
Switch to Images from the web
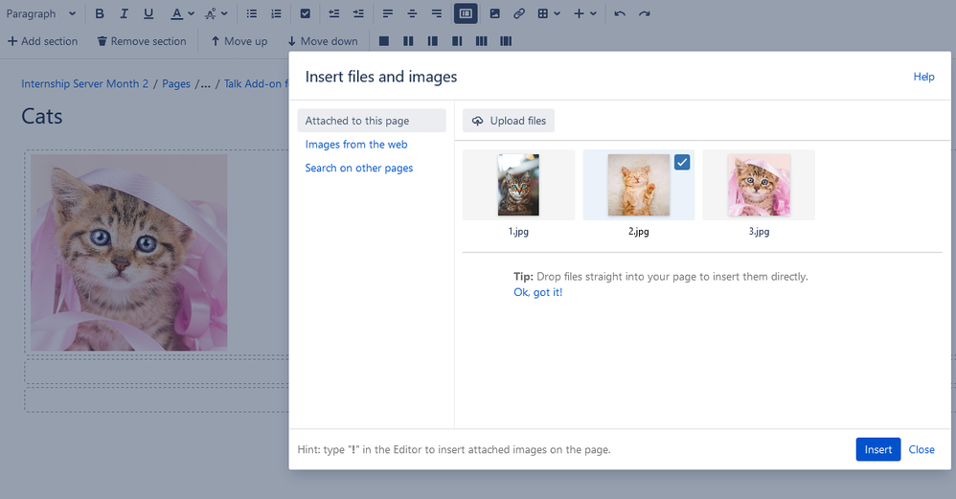(x=356, y=145)
